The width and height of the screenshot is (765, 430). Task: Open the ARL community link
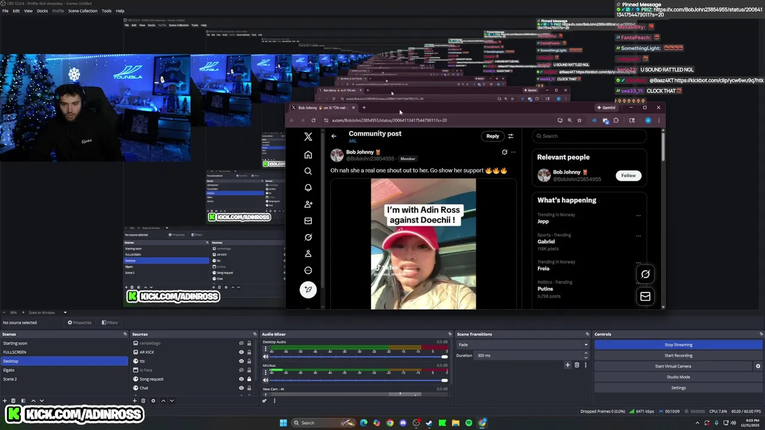click(x=353, y=142)
